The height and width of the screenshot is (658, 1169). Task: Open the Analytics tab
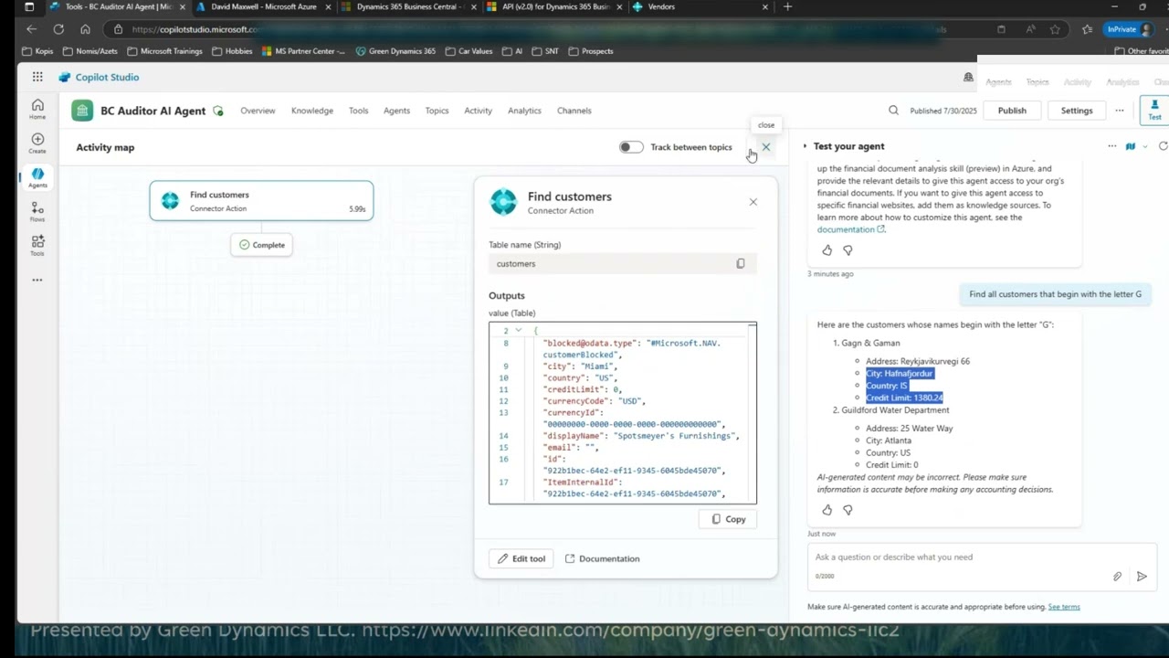coord(524,111)
